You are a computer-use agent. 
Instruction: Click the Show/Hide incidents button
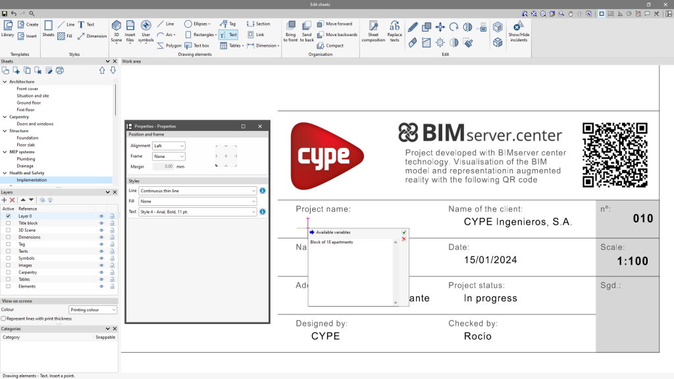point(517,34)
